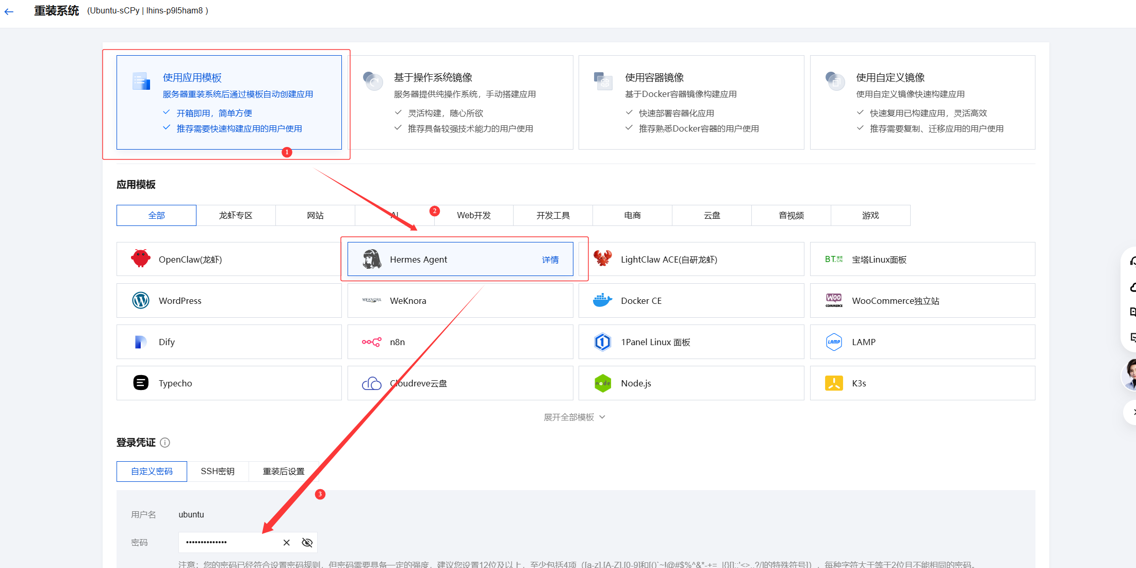Image resolution: width=1136 pixels, height=568 pixels.
Task: Choose the LightClaw ACE lobster icon
Action: (x=602, y=258)
